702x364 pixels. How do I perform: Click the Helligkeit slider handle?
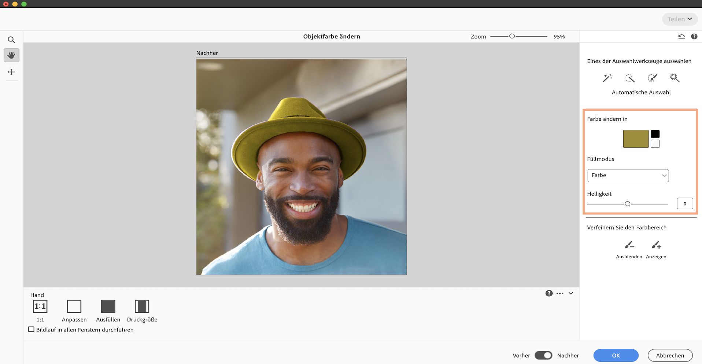[x=628, y=204]
